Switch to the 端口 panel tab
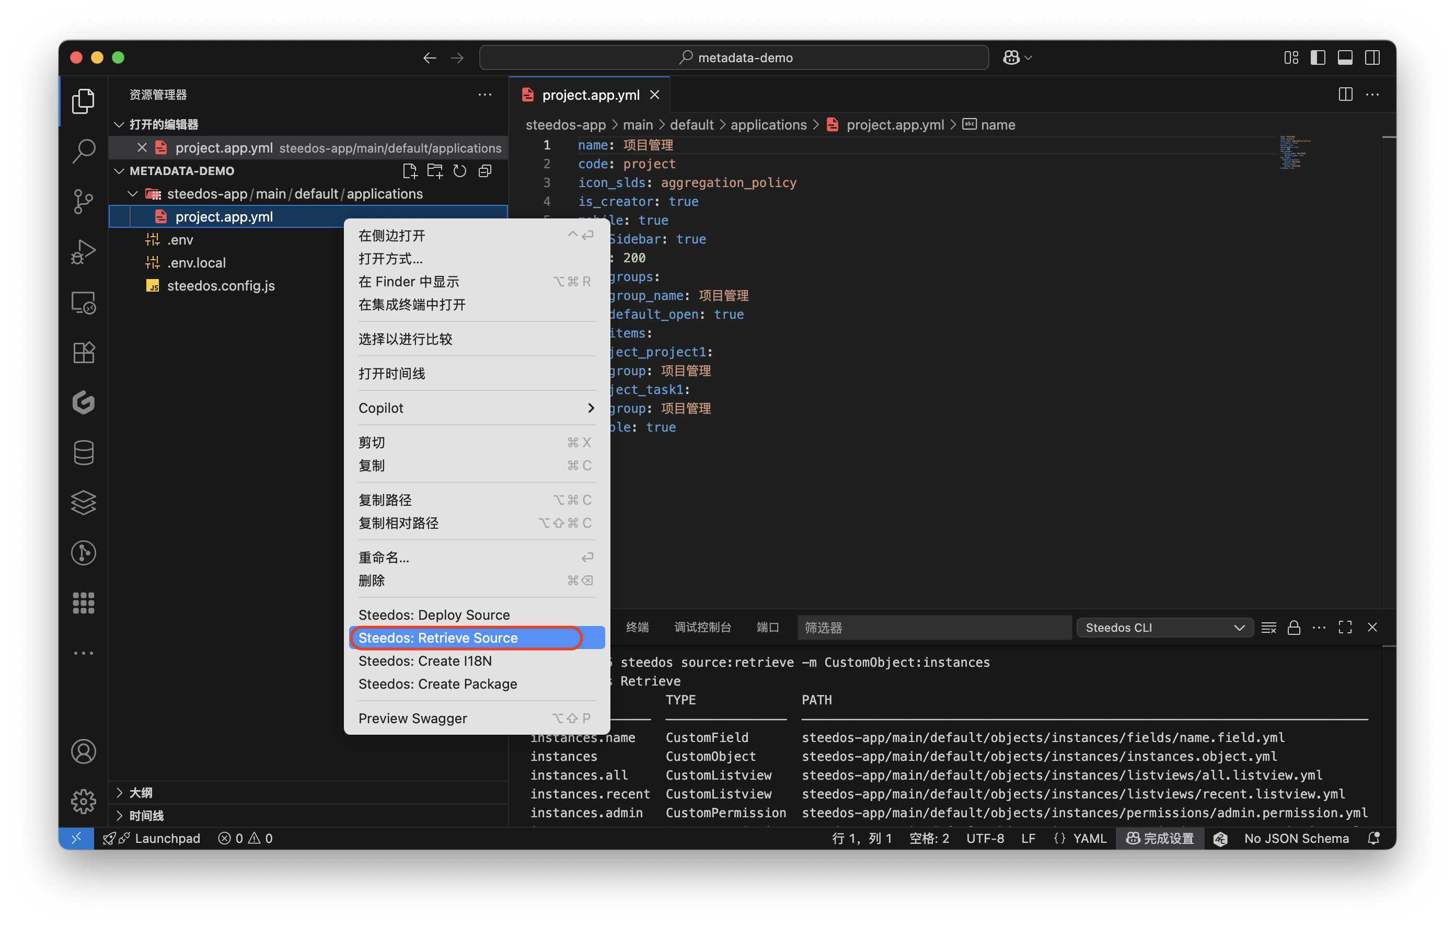Screen dimensions: 1455x927 click(x=767, y=628)
